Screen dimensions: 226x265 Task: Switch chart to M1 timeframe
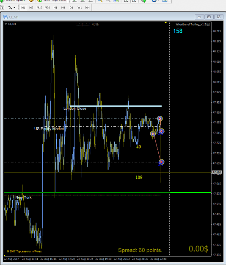point(23,8)
